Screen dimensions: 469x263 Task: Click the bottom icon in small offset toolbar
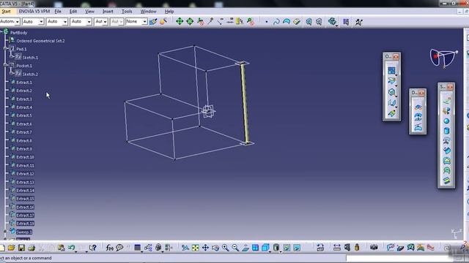(x=418, y=127)
